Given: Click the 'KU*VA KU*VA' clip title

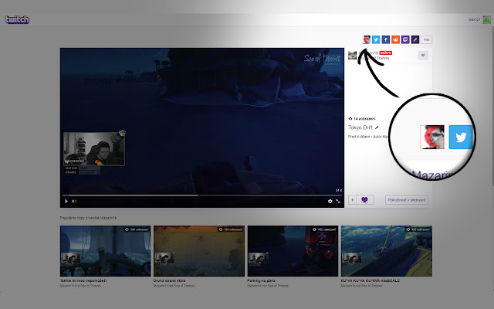Looking at the screenshot, I should (x=370, y=280).
